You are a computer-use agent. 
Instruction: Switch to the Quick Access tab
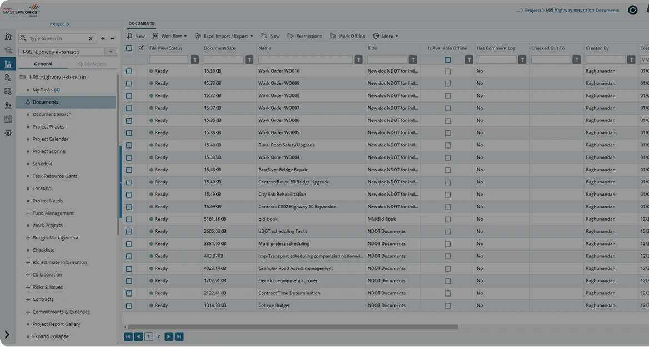pyautogui.click(x=92, y=64)
